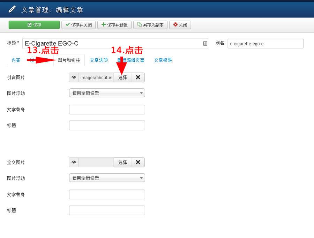Clear the 引言图片 field with its X icon

[137, 77]
